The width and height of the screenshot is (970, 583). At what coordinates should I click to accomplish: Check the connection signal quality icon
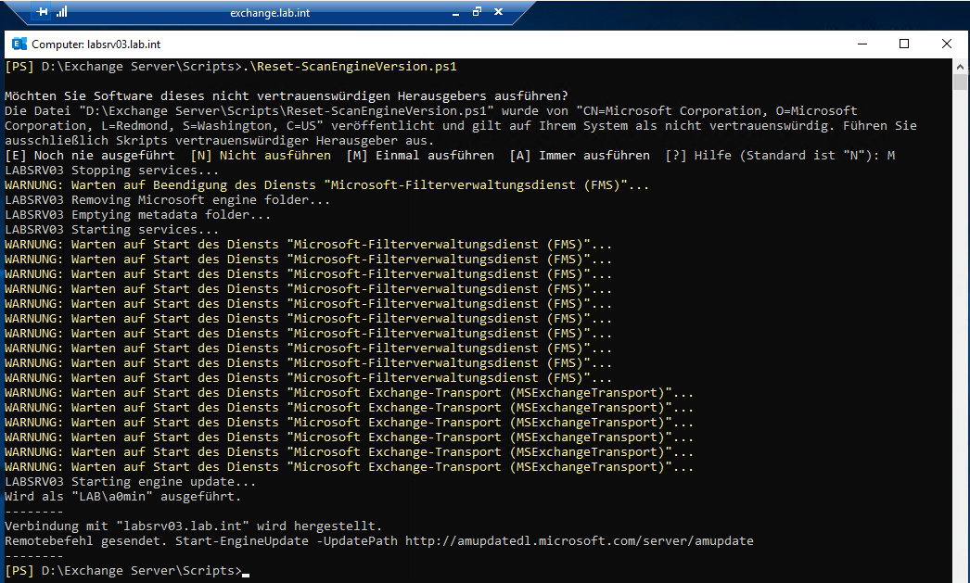(62, 12)
